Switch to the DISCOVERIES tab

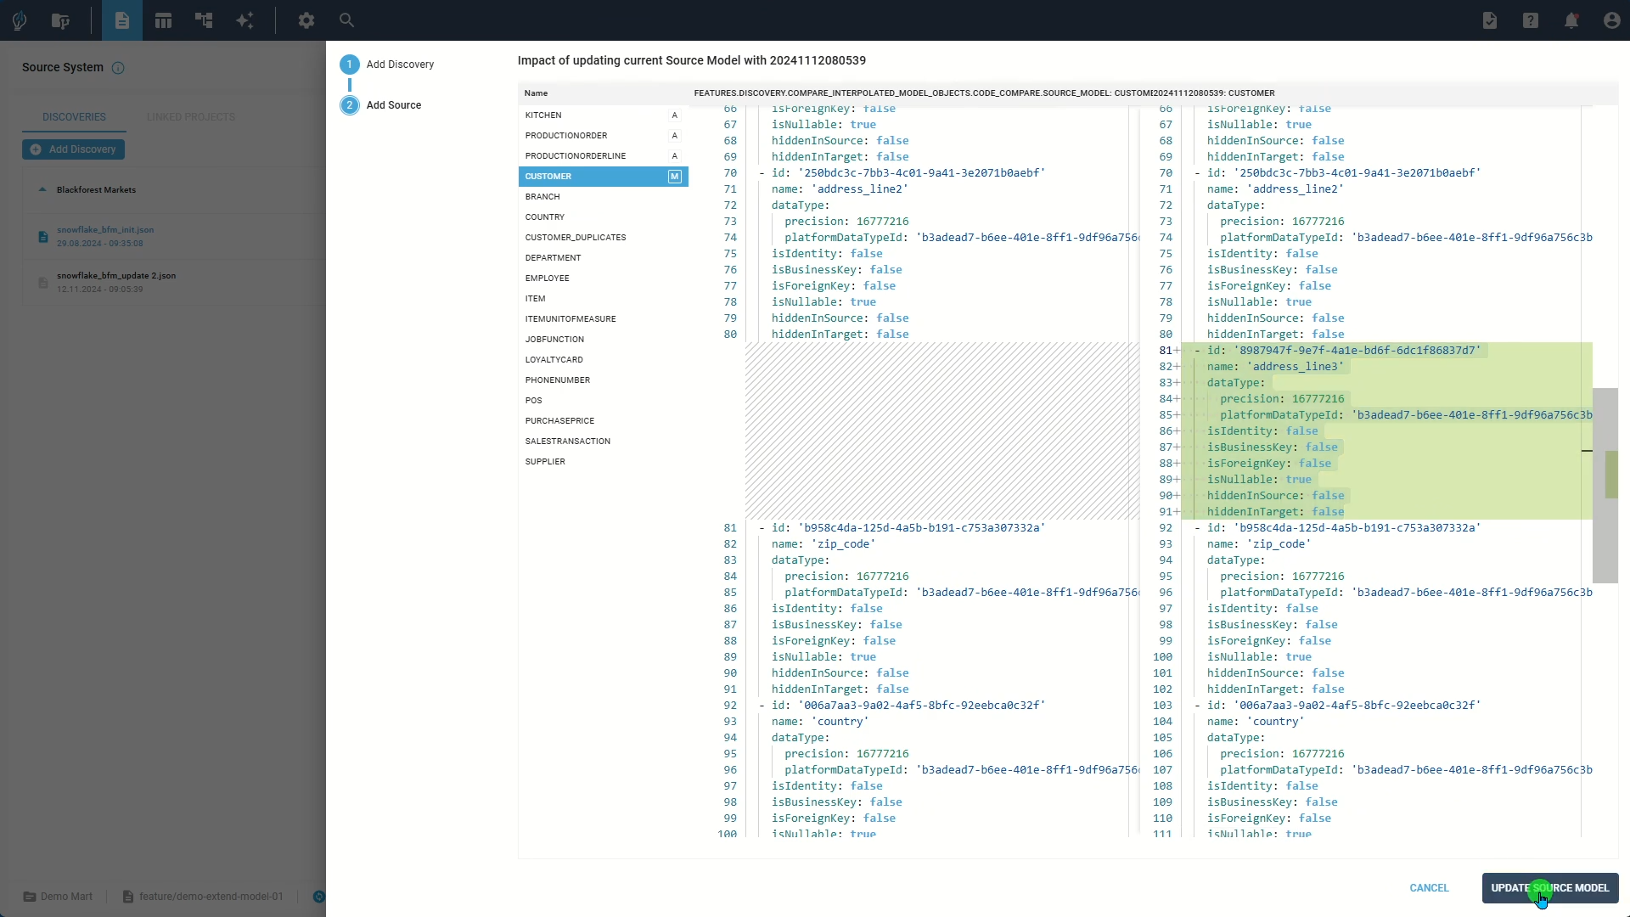[75, 117]
